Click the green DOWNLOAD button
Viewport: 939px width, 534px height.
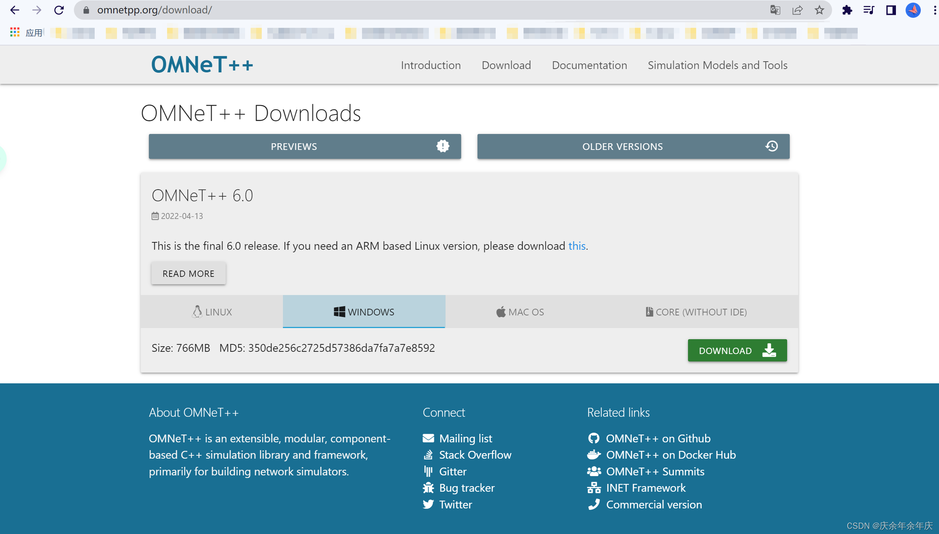pos(737,350)
